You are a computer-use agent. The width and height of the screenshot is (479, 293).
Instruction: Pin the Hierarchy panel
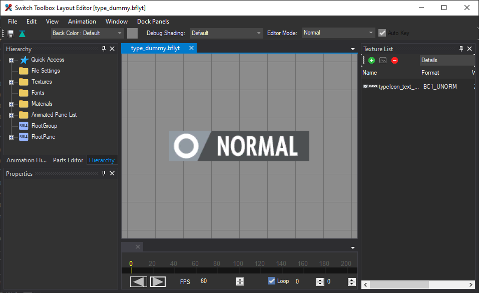click(x=104, y=49)
